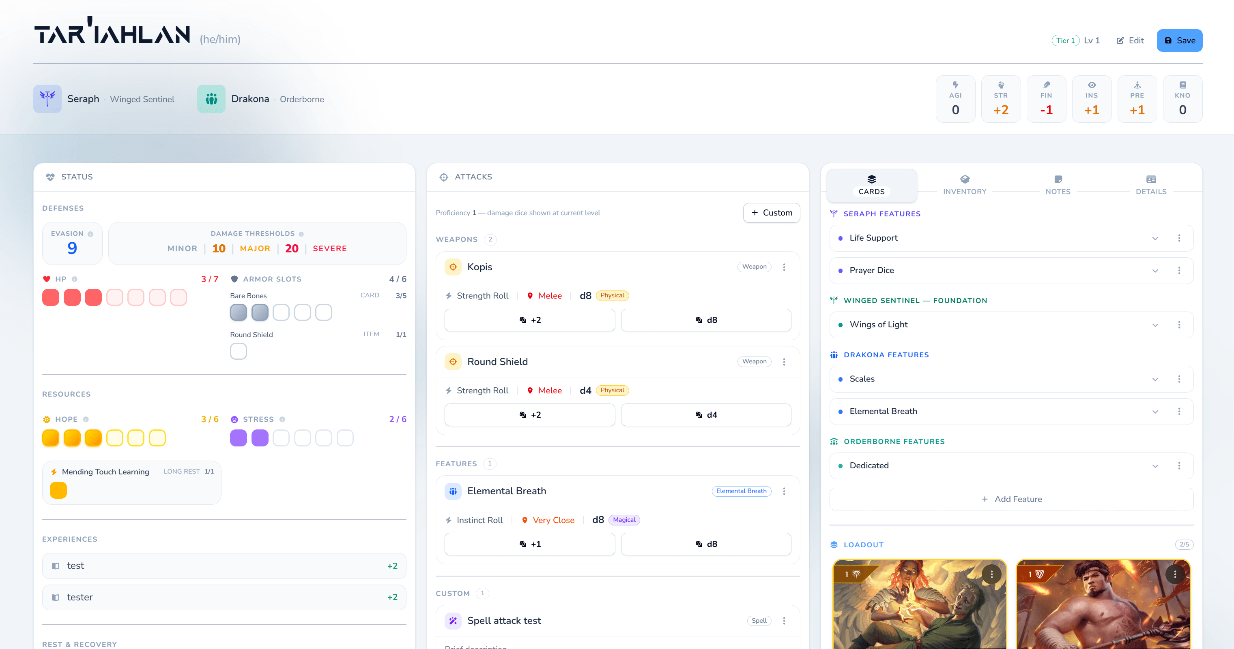Open Prayer Dice feature options menu
Viewport: 1234px width, 649px height.
[1179, 271]
